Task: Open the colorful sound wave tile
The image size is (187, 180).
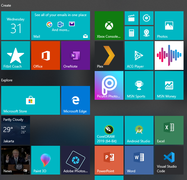Action: click(x=169, y=55)
